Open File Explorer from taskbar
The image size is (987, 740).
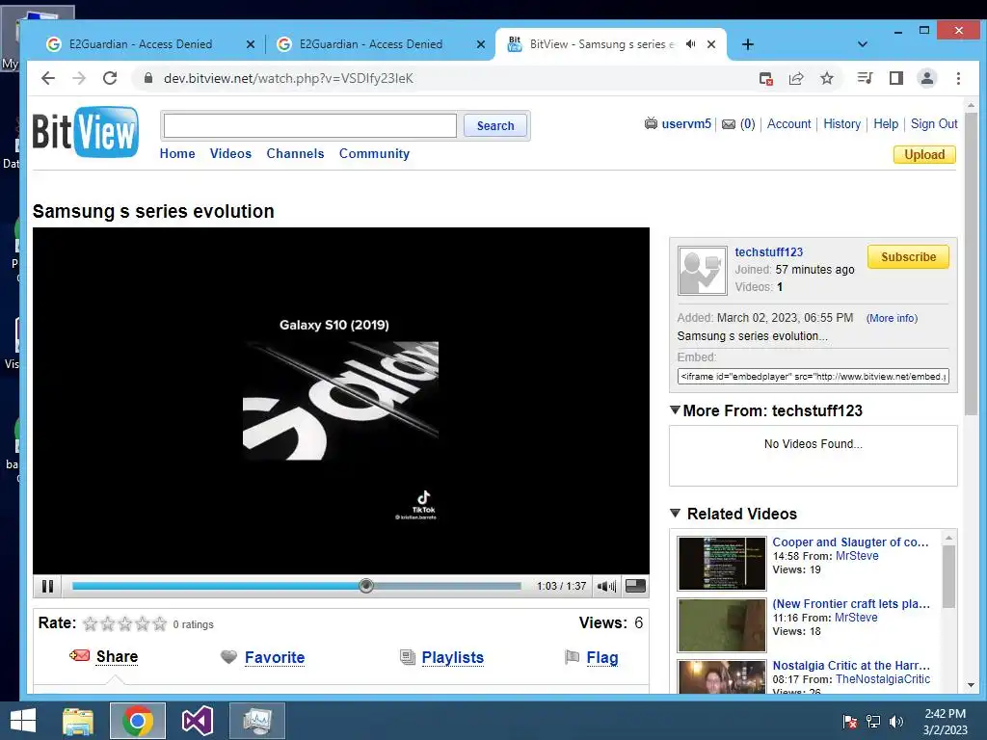[x=78, y=721]
